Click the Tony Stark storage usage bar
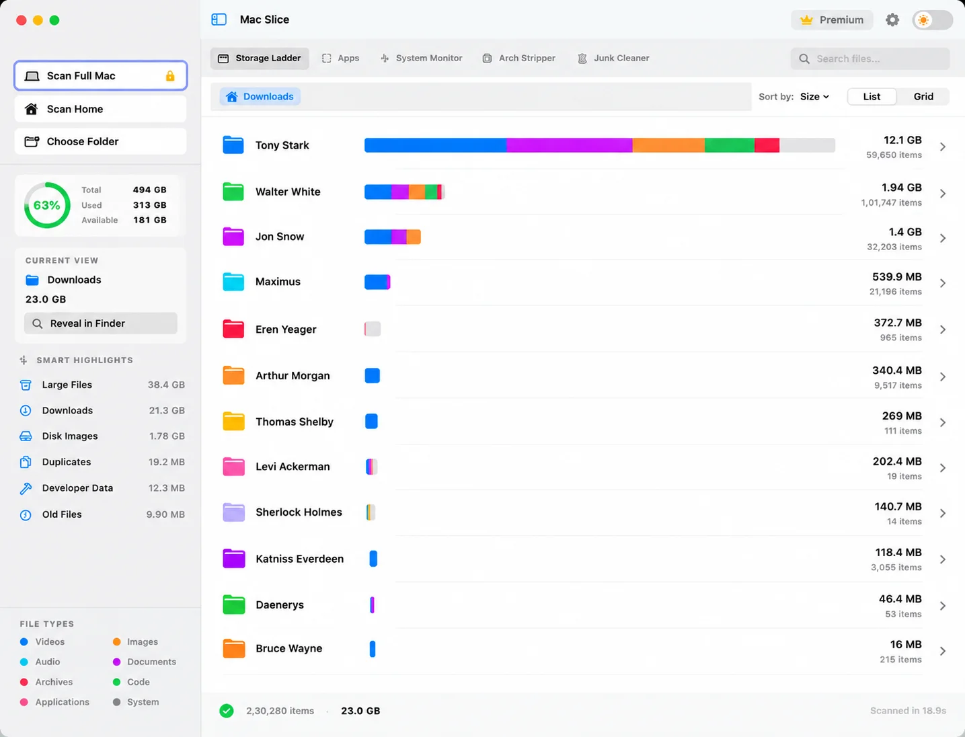Viewport: 965px width, 737px height. click(600, 145)
